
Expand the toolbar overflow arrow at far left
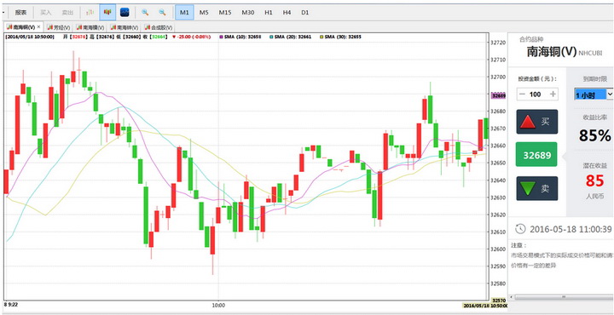point(3,13)
